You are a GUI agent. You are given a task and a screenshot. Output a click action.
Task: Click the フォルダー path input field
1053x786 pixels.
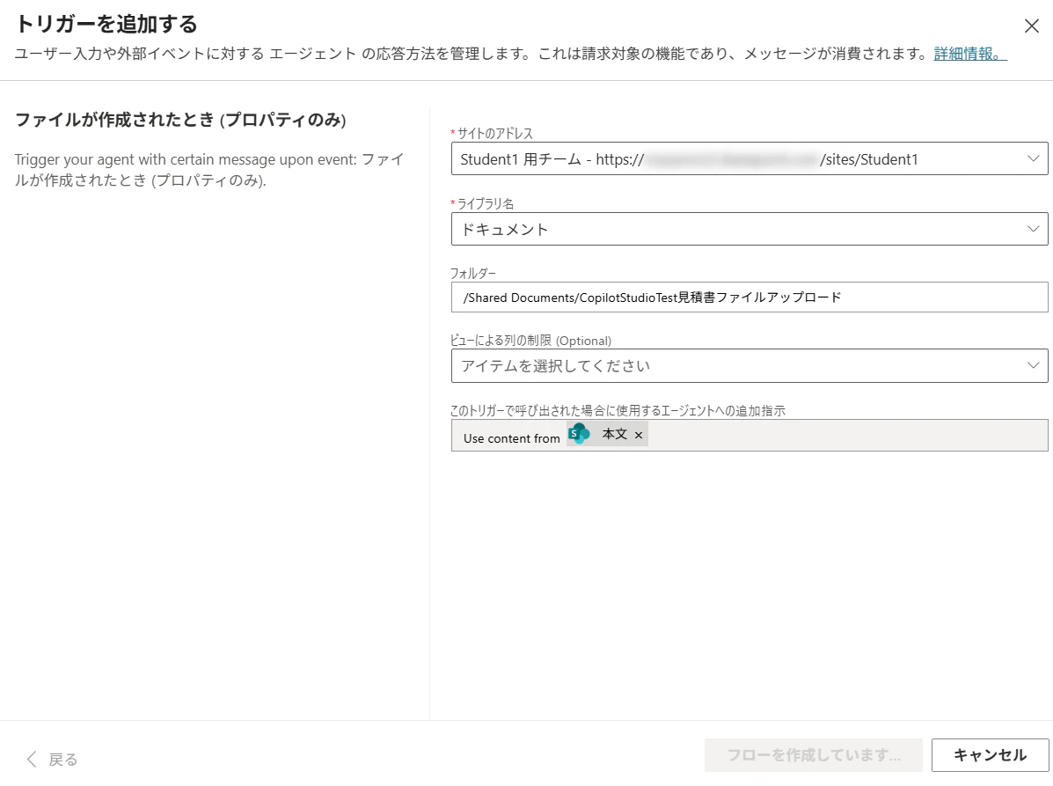point(750,297)
